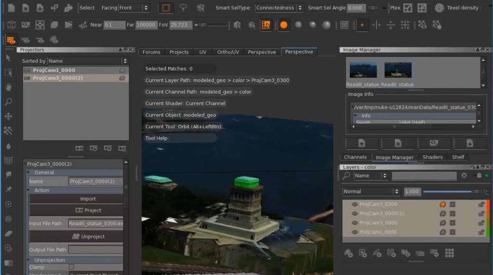This screenshot has width=493, height=275.
Task: Activate the magnifier Zoom tool in left toolbar
Action: (9, 102)
